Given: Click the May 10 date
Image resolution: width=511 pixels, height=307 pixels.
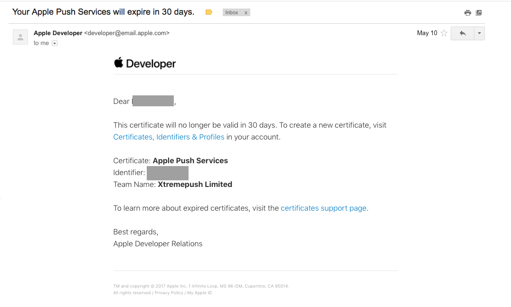Looking at the screenshot, I should click(427, 33).
